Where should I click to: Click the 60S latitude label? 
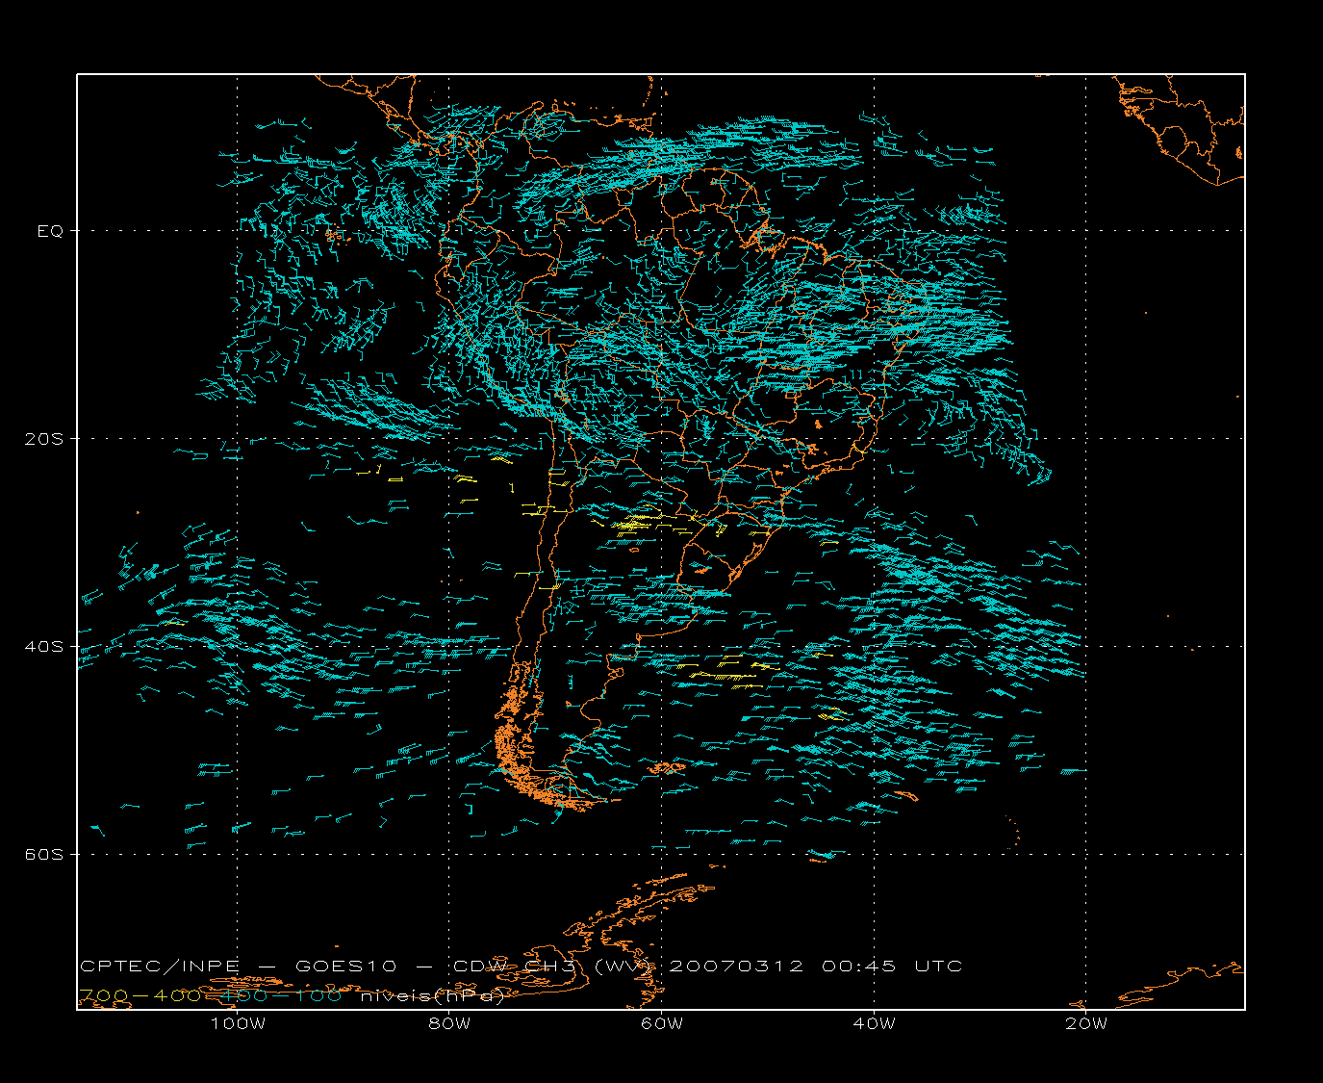[43, 855]
